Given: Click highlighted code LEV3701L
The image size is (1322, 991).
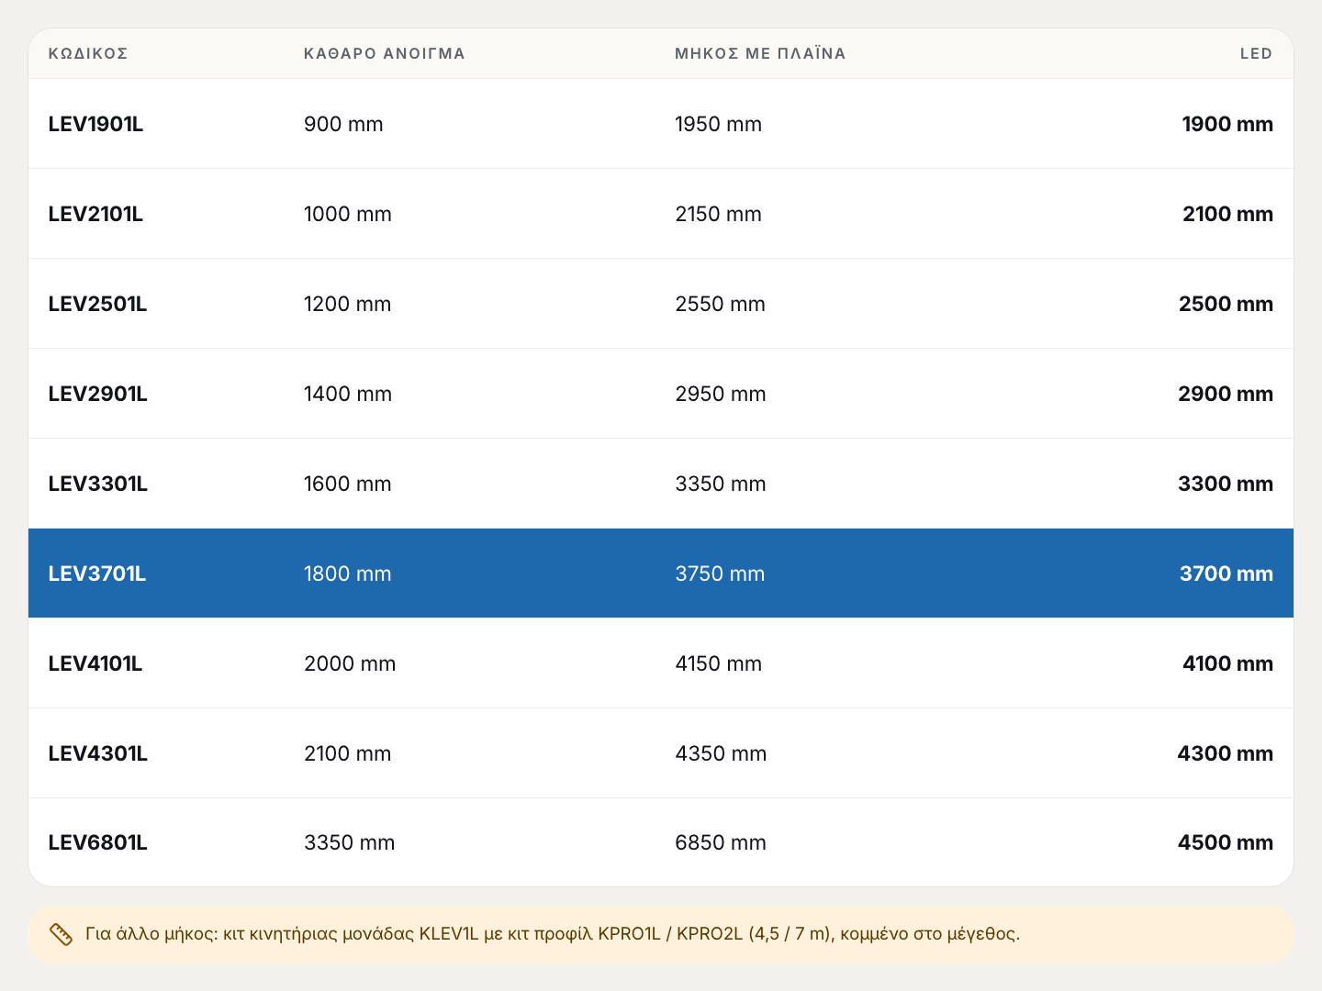Looking at the screenshot, I should pyautogui.click(x=97, y=573).
